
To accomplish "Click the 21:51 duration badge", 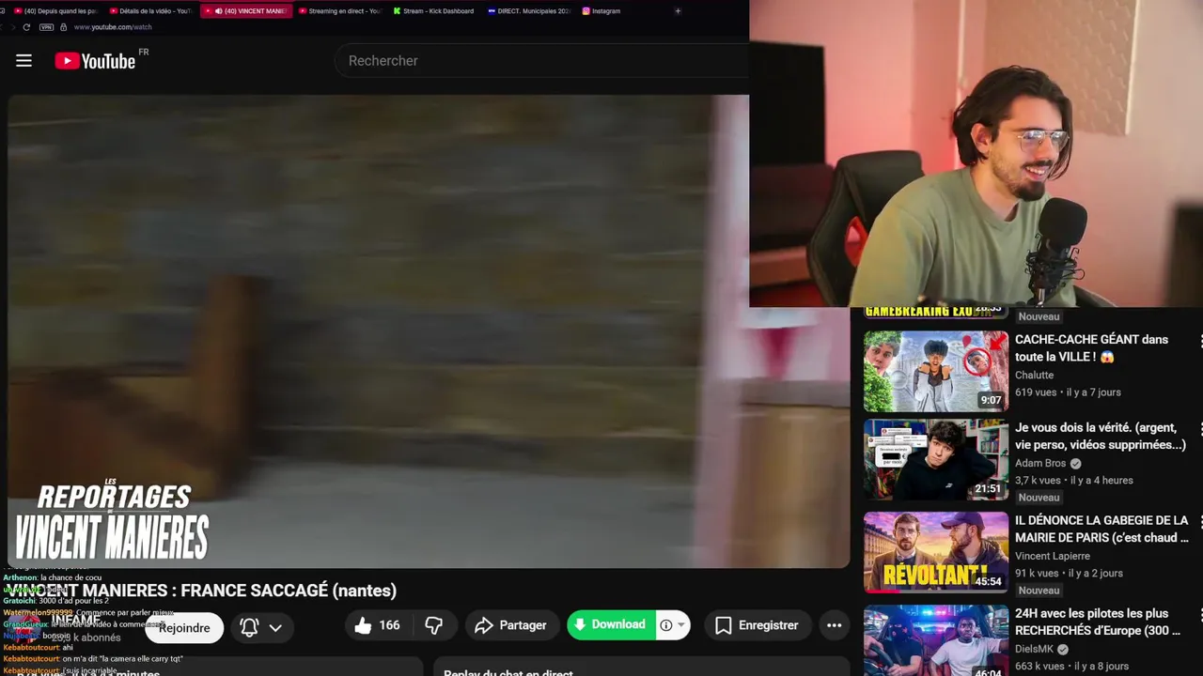I will coord(988,488).
